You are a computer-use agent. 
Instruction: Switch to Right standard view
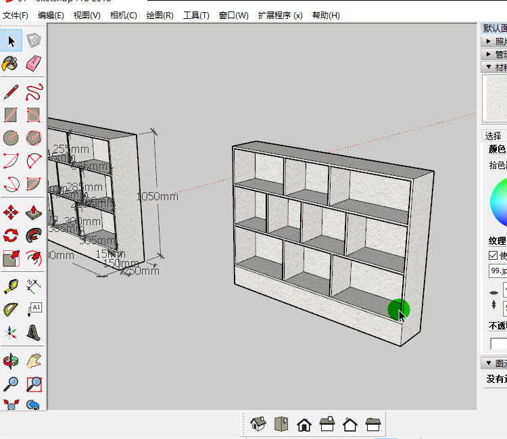(x=327, y=424)
